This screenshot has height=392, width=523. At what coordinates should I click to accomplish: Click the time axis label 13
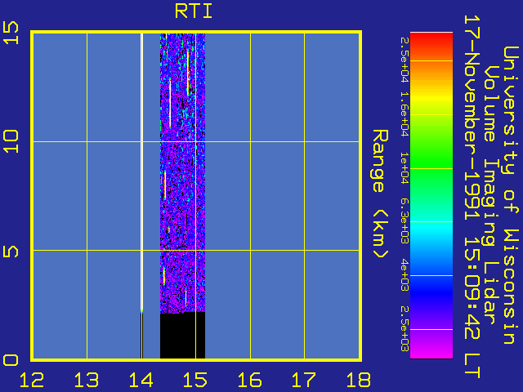[x=87, y=380]
